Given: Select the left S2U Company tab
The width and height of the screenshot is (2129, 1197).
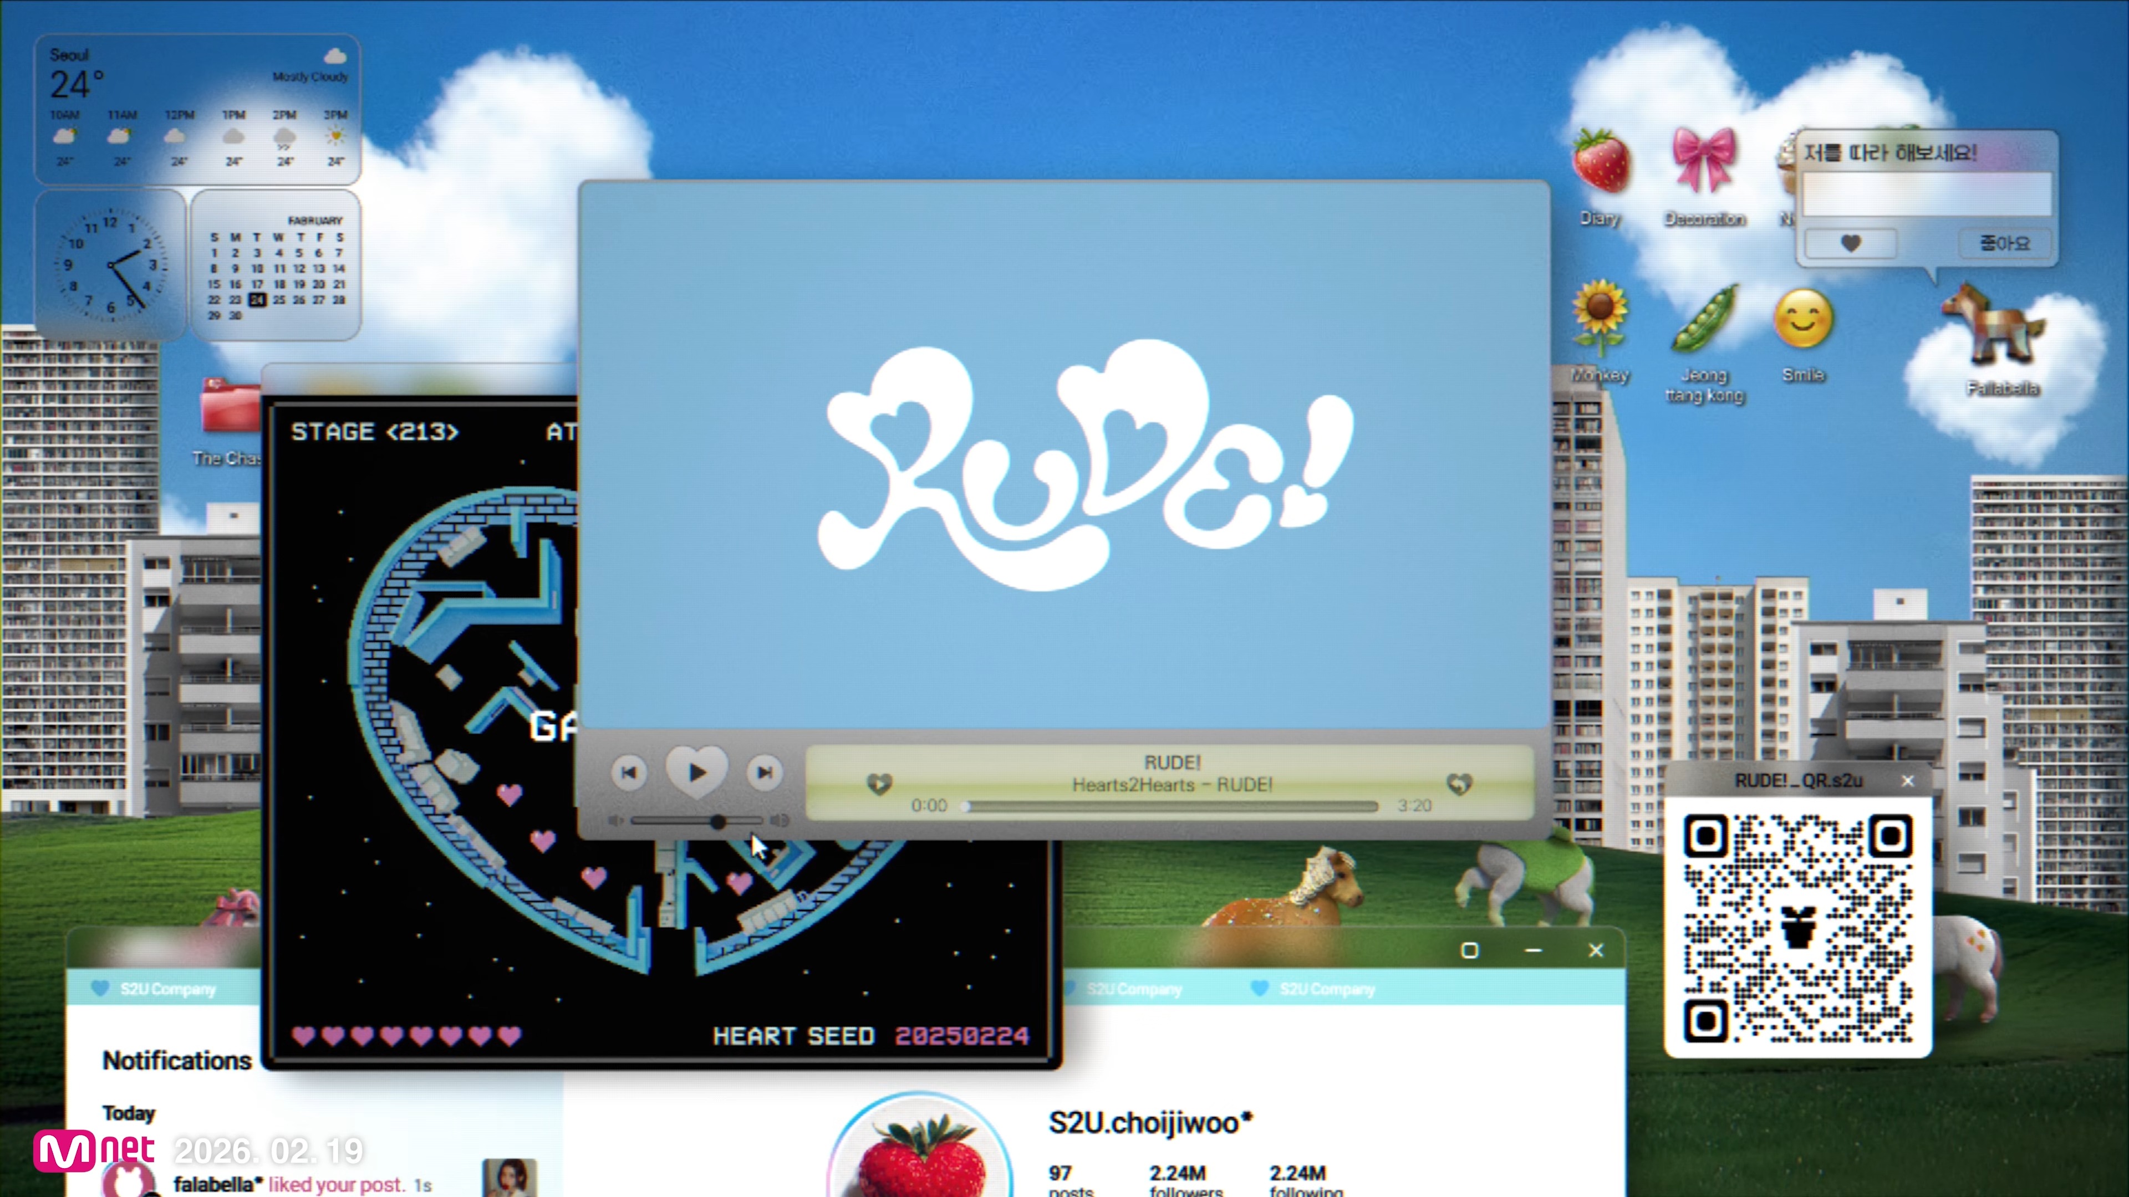Looking at the screenshot, I should [167, 989].
